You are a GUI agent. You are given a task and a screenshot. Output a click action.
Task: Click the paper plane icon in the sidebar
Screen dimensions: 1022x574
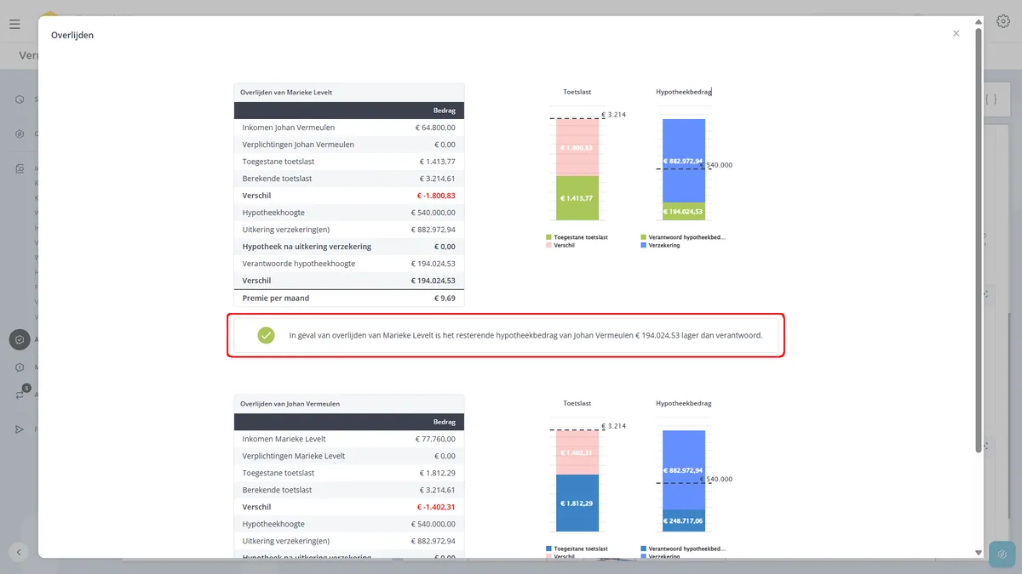pos(20,429)
